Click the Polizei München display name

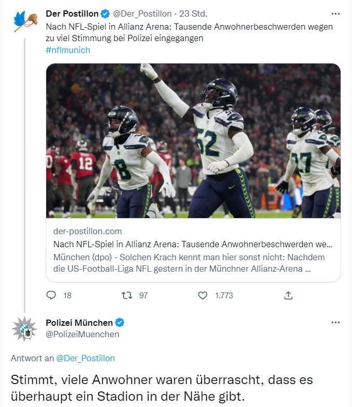click(79, 323)
